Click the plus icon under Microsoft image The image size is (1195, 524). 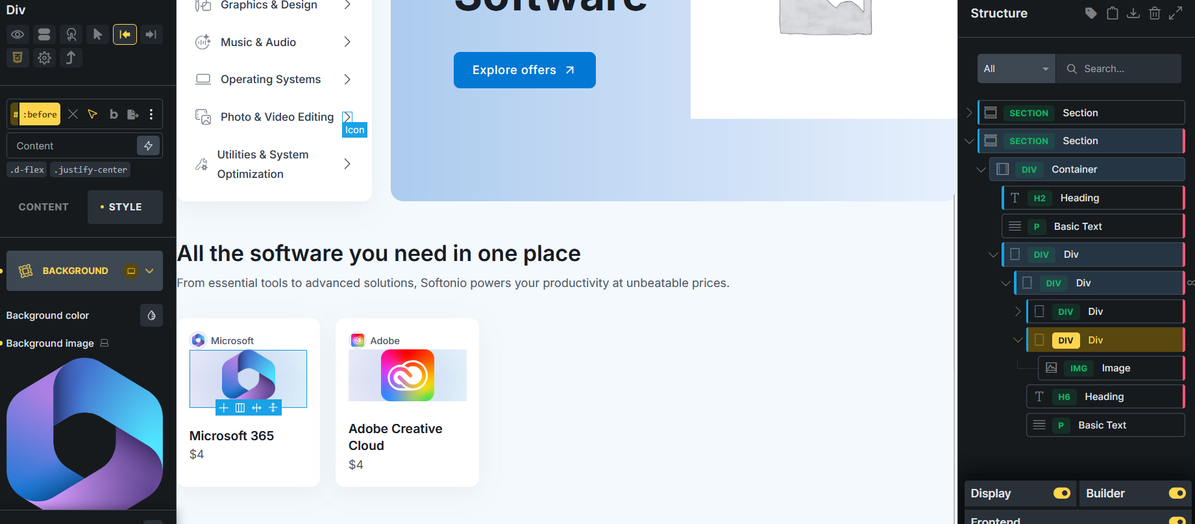coord(224,408)
